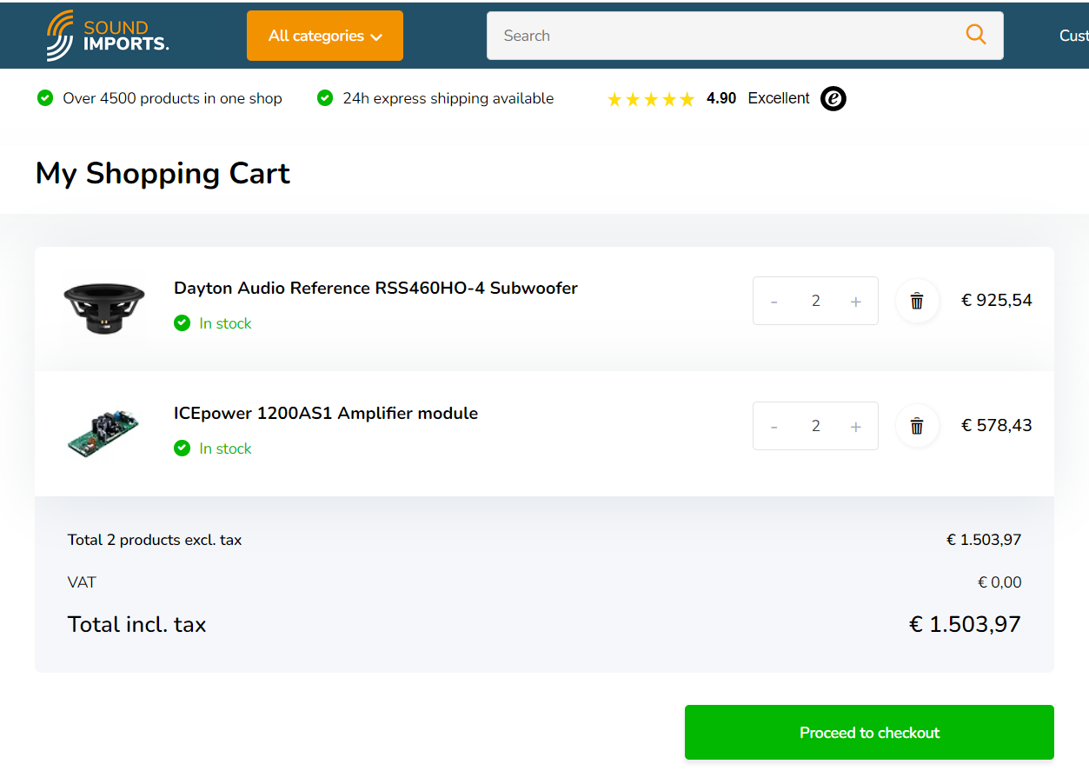
Task: Expand the All categories dropdown
Action: [325, 36]
